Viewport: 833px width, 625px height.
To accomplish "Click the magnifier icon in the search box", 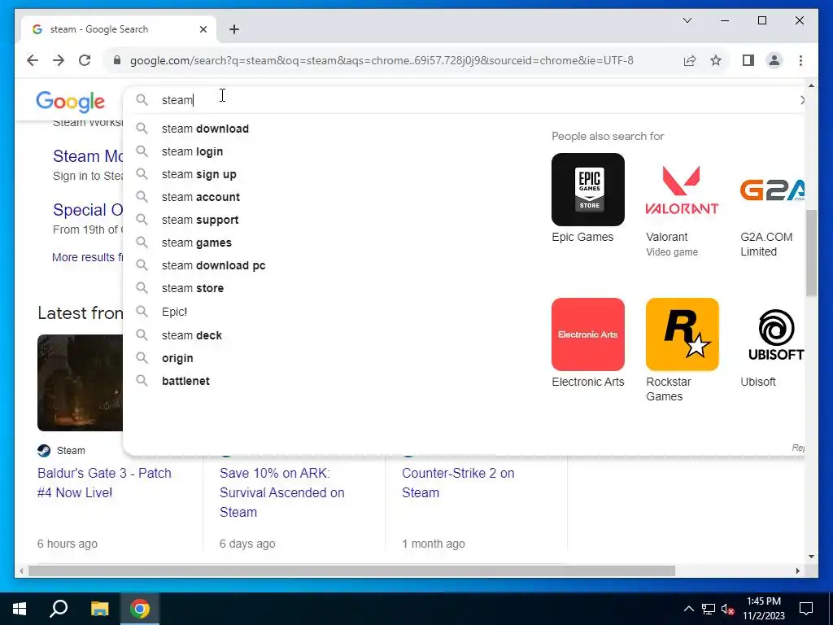I will click(142, 100).
